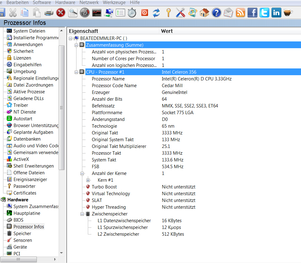Click the magnifying glass search icon
The image size is (301, 263).
(73, 13)
